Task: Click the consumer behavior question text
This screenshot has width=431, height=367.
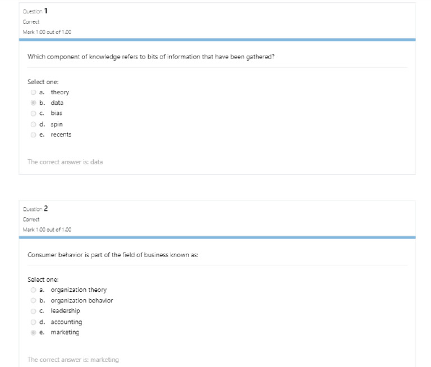Action: point(112,255)
